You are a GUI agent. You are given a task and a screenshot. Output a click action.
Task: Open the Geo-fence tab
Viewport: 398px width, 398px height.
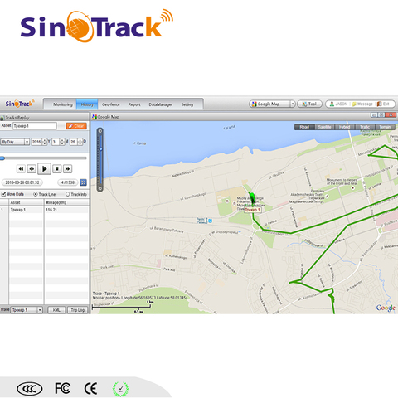pos(111,104)
